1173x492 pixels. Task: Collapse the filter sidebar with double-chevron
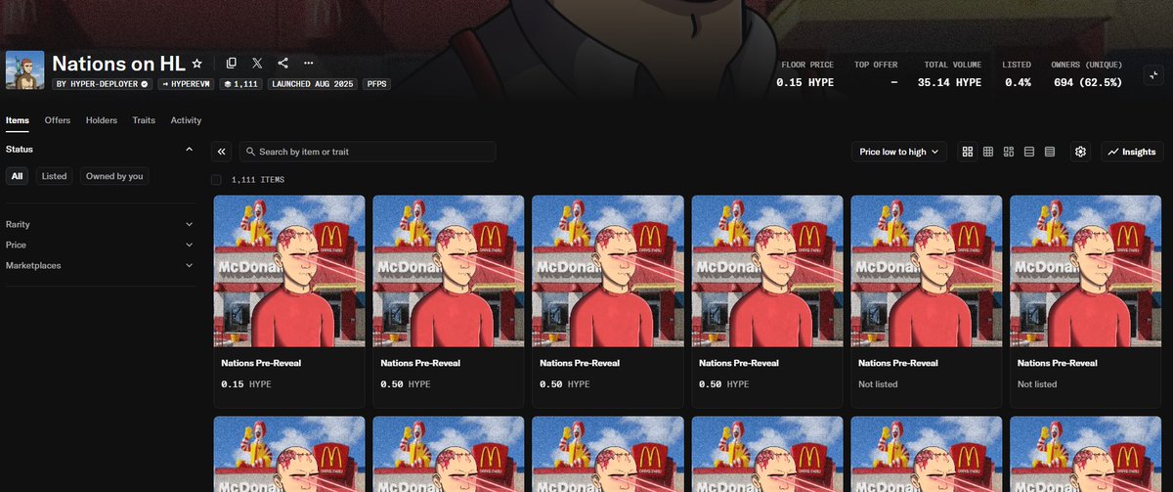[x=222, y=152]
